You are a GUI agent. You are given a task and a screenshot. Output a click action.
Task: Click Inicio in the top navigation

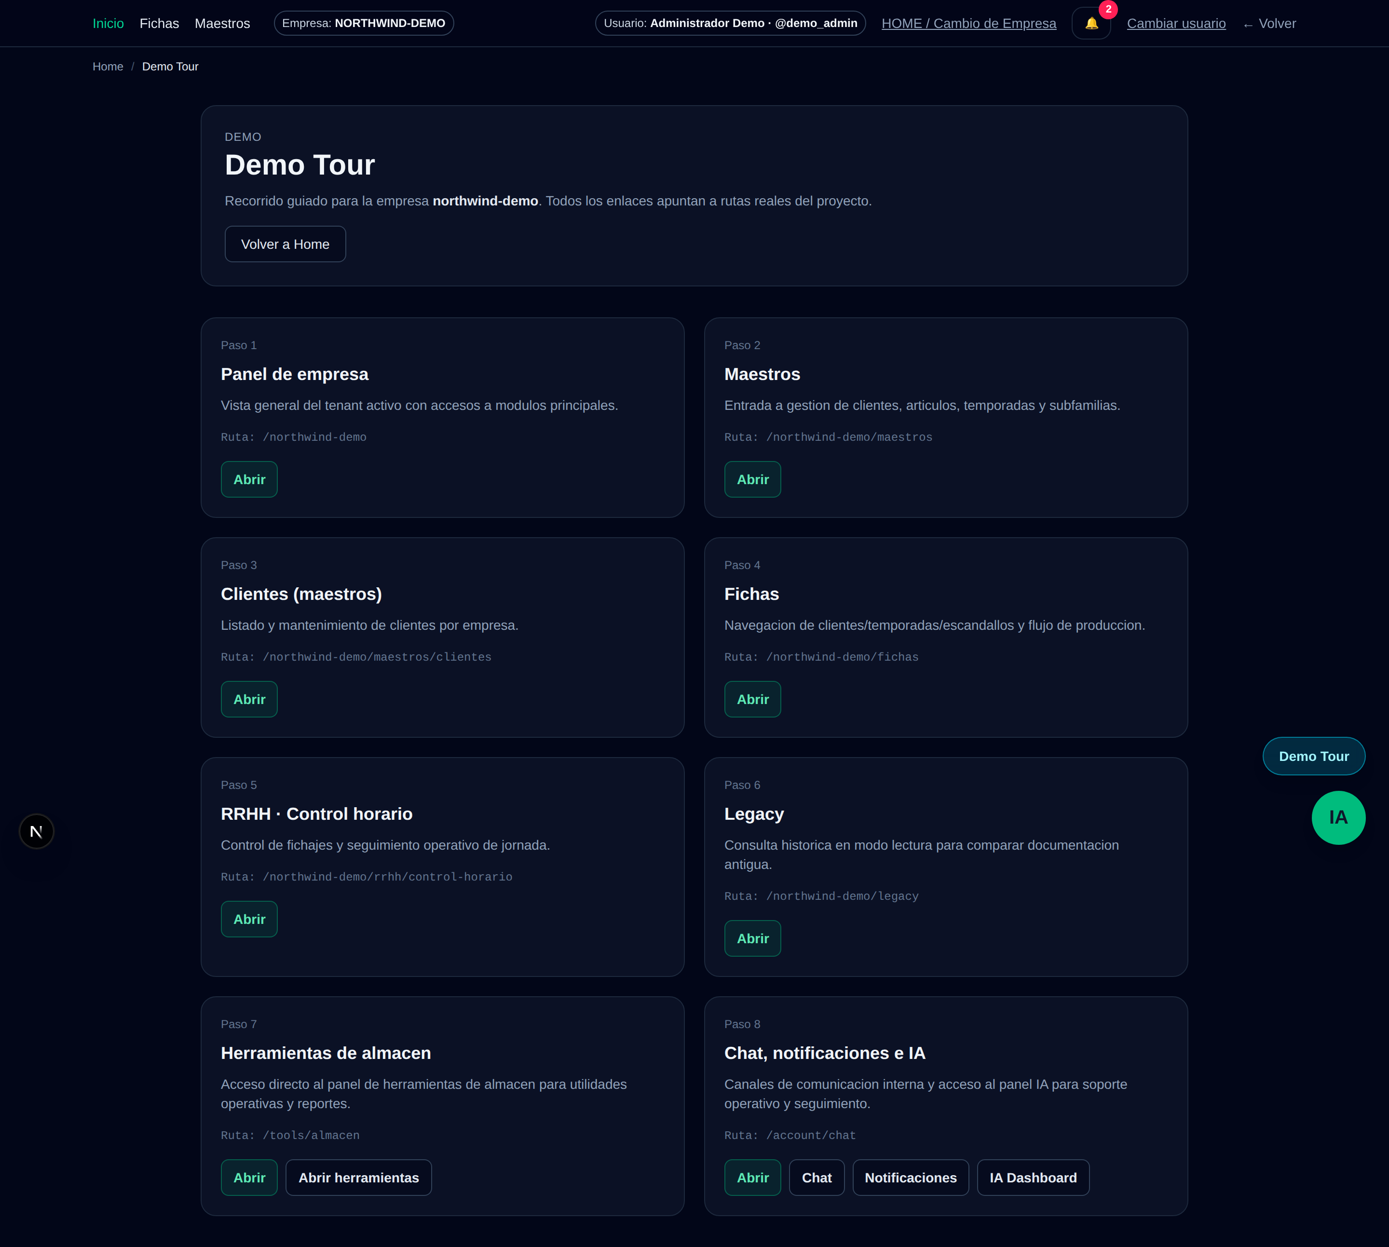[108, 23]
